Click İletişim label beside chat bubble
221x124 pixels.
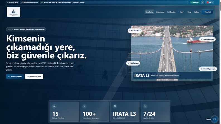point(208,119)
